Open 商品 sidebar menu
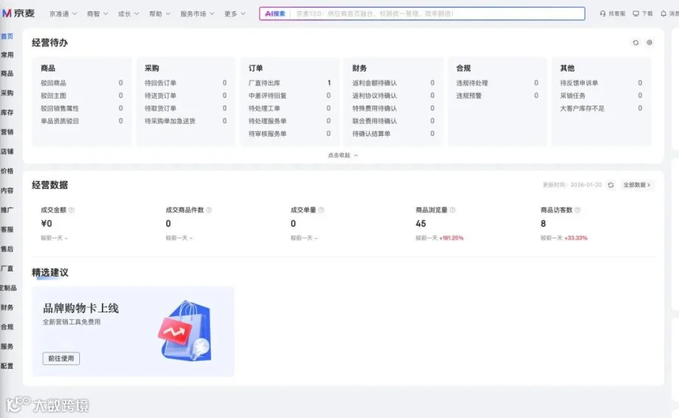Screen dimensions: 679x418 point(7,74)
